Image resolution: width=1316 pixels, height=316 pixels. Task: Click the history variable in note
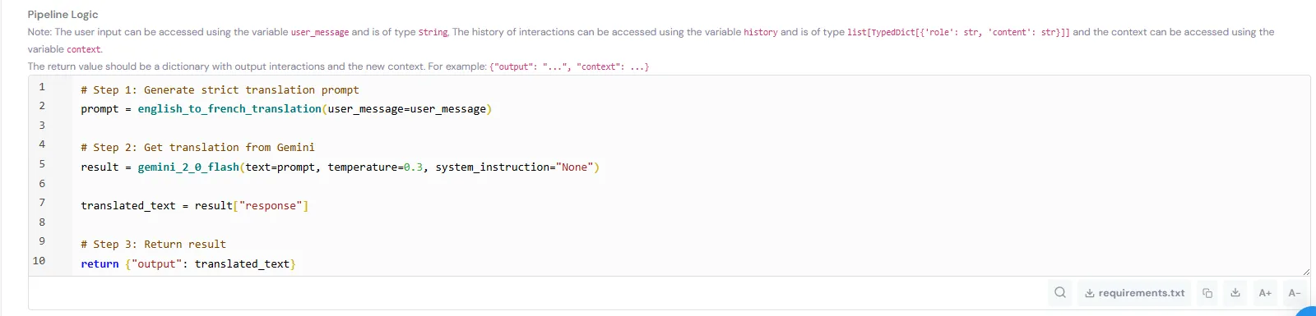click(x=761, y=33)
